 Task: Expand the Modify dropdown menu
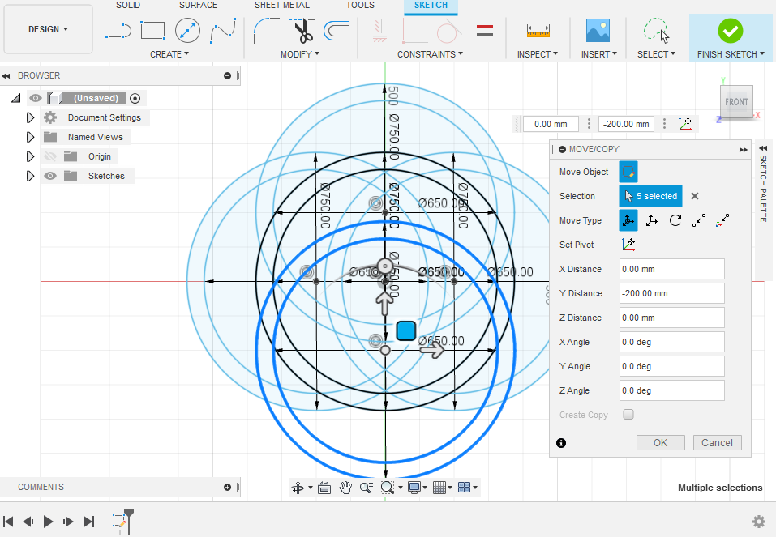300,54
